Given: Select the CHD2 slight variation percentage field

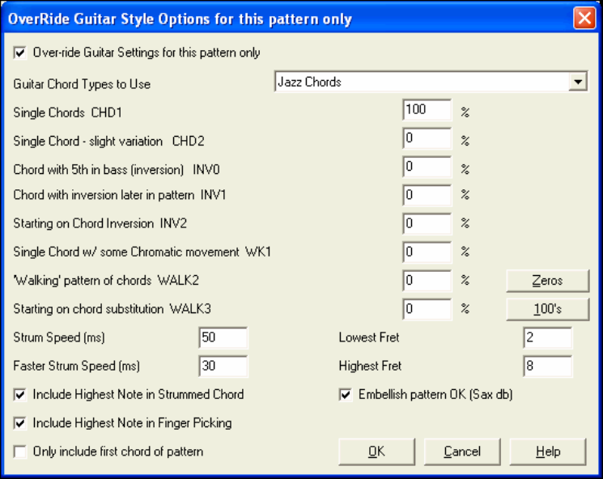Looking at the screenshot, I should pos(426,139).
